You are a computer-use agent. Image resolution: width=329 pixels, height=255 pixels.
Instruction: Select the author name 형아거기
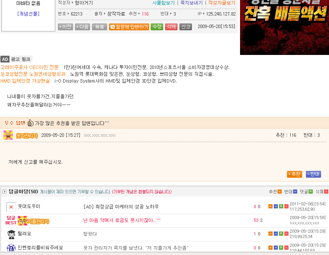coord(84,3)
